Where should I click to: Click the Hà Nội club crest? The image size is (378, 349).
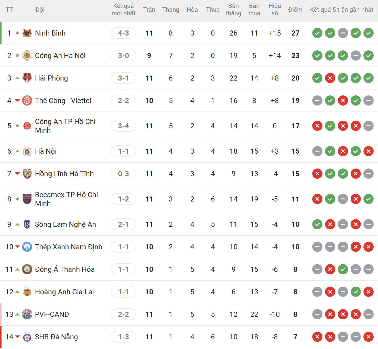pos(27,151)
